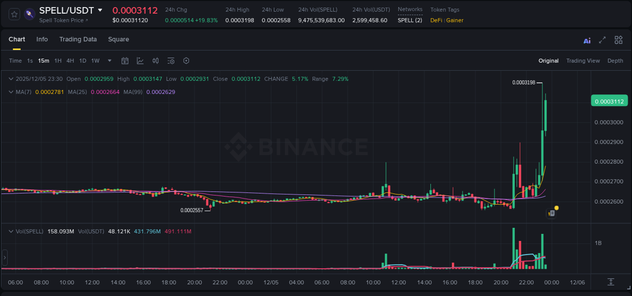Open the SPELL/USDT pair selector dropdown
The height and width of the screenshot is (296, 632).
pyautogui.click(x=101, y=10)
